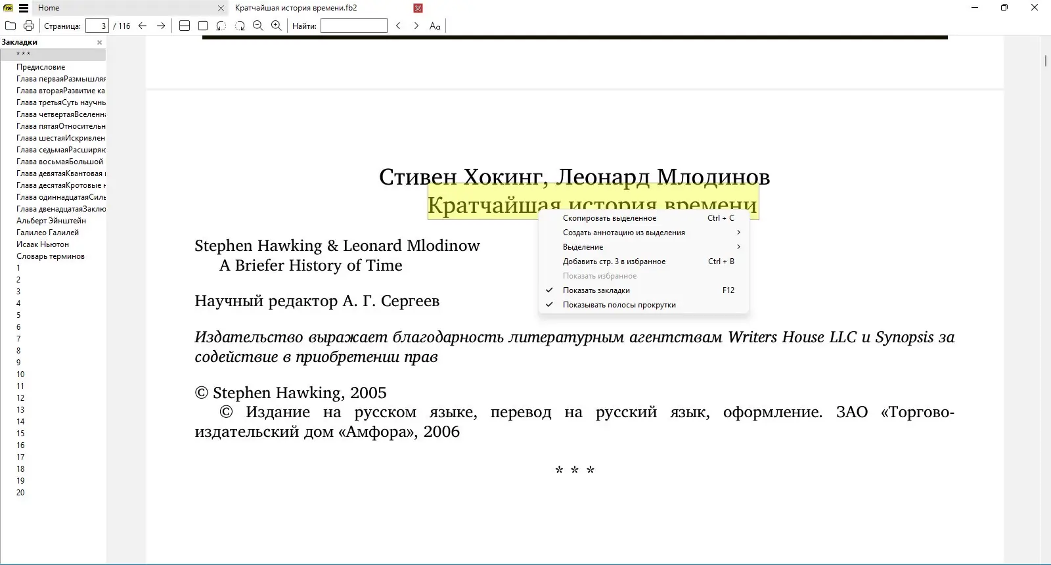Viewport: 1051px width, 565px height.
Task: Go to the next page with the right arrow
Action: (161, 26)
